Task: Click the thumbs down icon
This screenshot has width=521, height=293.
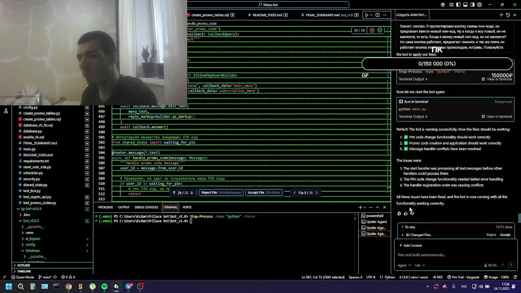Action: click(x=412, y=213)
